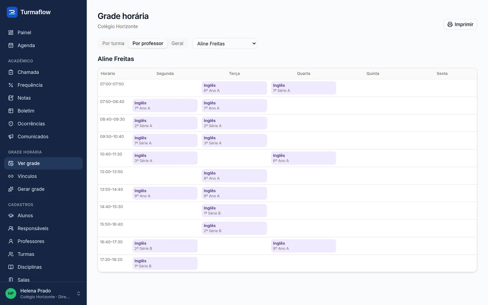Select Inglês 9º Ano A on Segunda
This screenshot has width=488, height=305.
(x=165, y=193)
